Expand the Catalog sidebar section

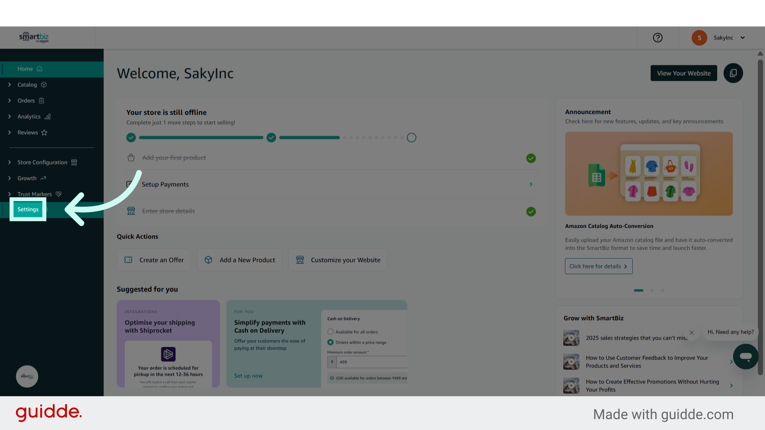(27, 85)
